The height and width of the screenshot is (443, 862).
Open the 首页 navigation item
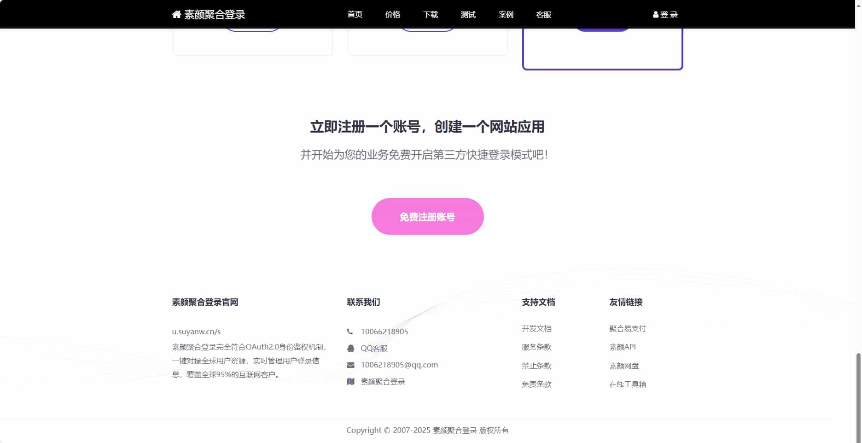pos(355,15)
